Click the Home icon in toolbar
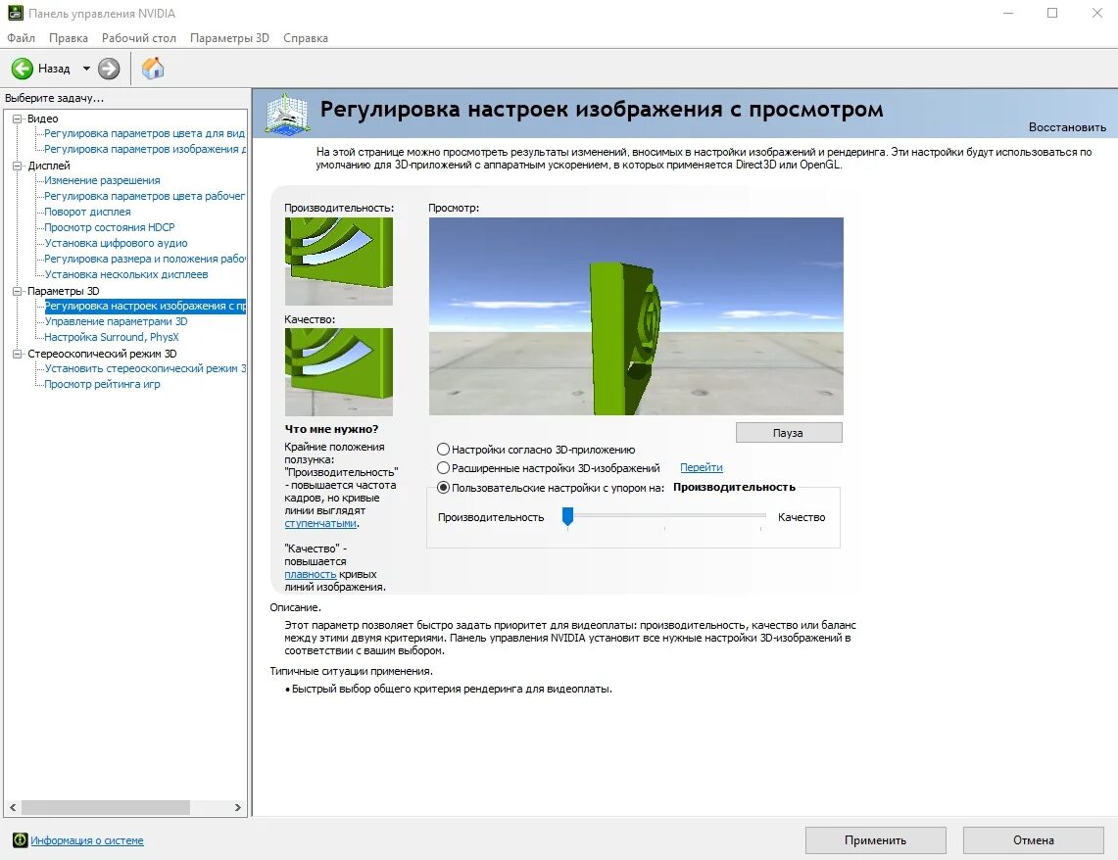 153,69
